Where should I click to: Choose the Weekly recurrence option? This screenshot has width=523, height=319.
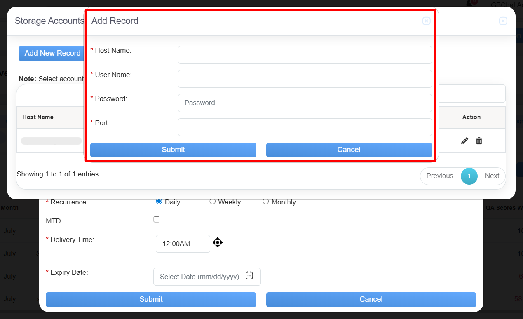coord(213,202)
